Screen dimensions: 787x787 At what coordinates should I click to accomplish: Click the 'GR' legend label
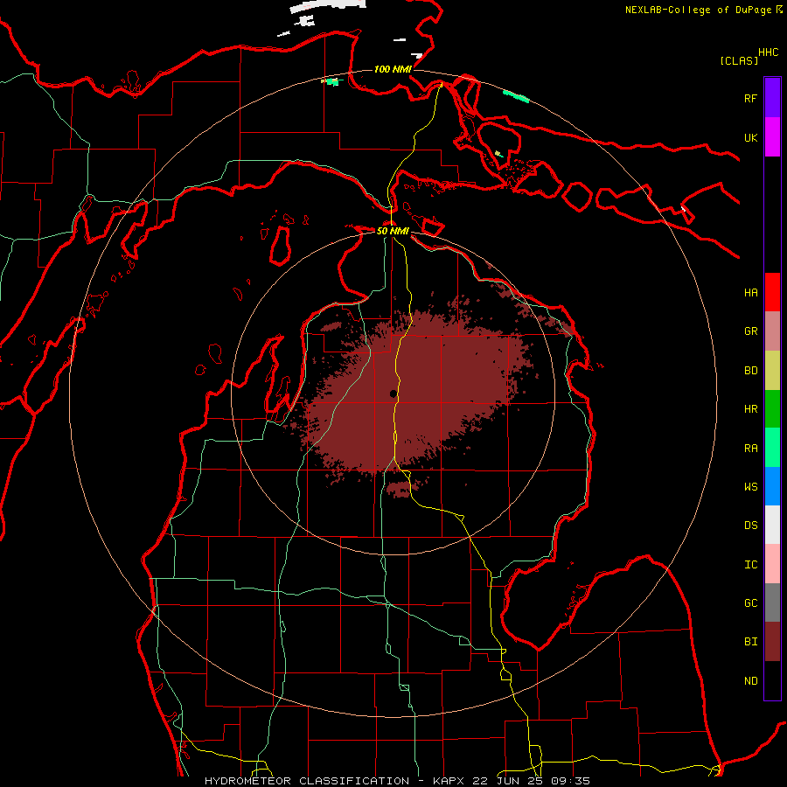coord(751,331)
